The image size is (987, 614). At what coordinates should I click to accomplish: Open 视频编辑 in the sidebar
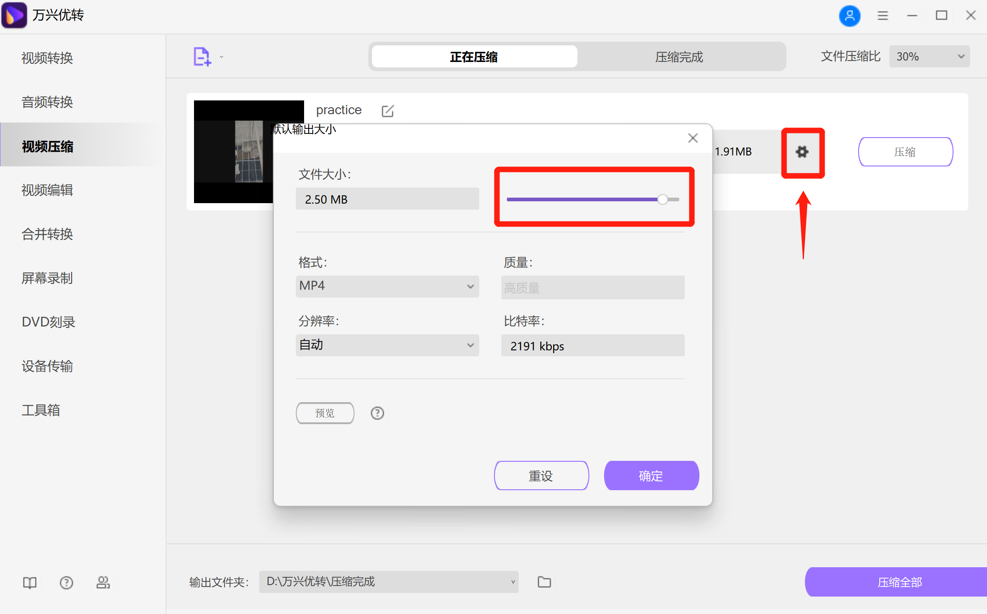point(47,190)
